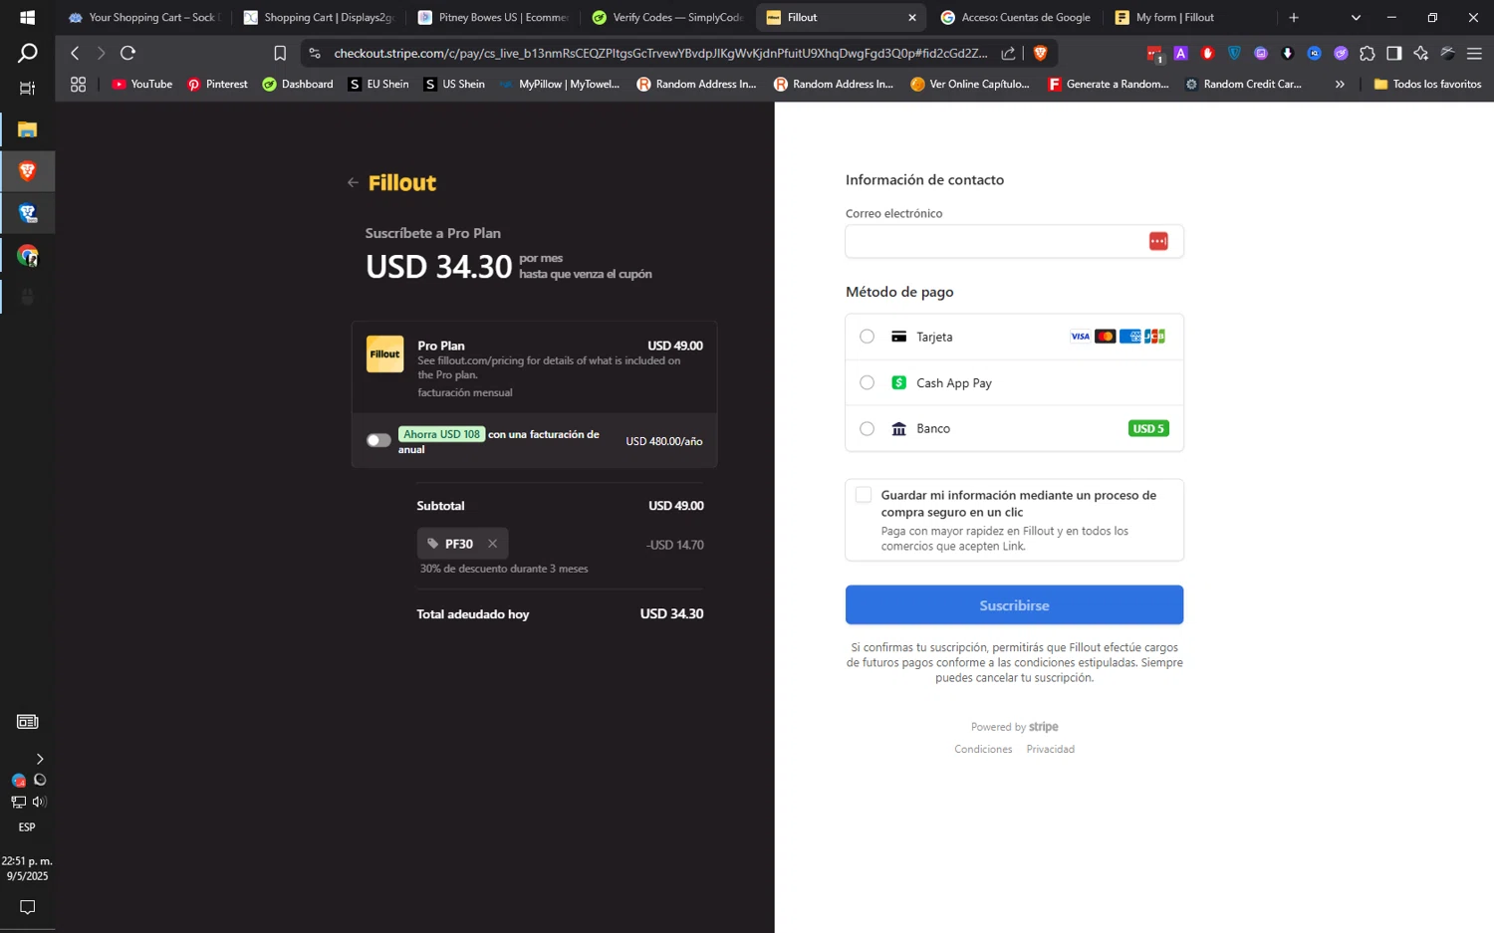1494x933 pixels.
Task: Toggle the browser sidebar panel icon
Action: [x=1394, y=53]
